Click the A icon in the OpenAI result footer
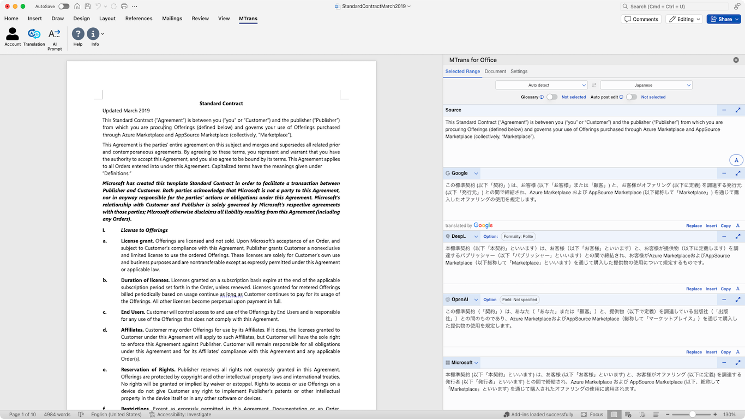The height and width of the screenshot is (419, 745). point(738,352)
